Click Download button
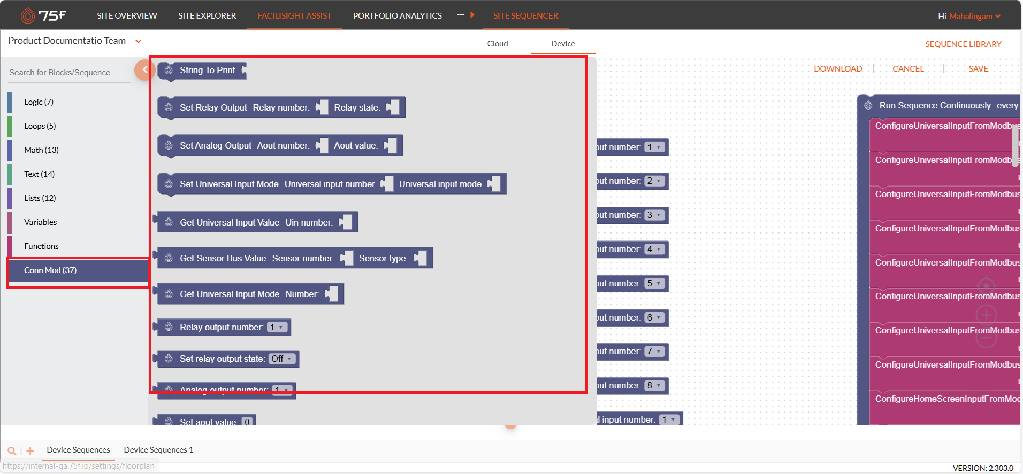This screenshot has width=1023, height=474. click(x=838, y=69)
